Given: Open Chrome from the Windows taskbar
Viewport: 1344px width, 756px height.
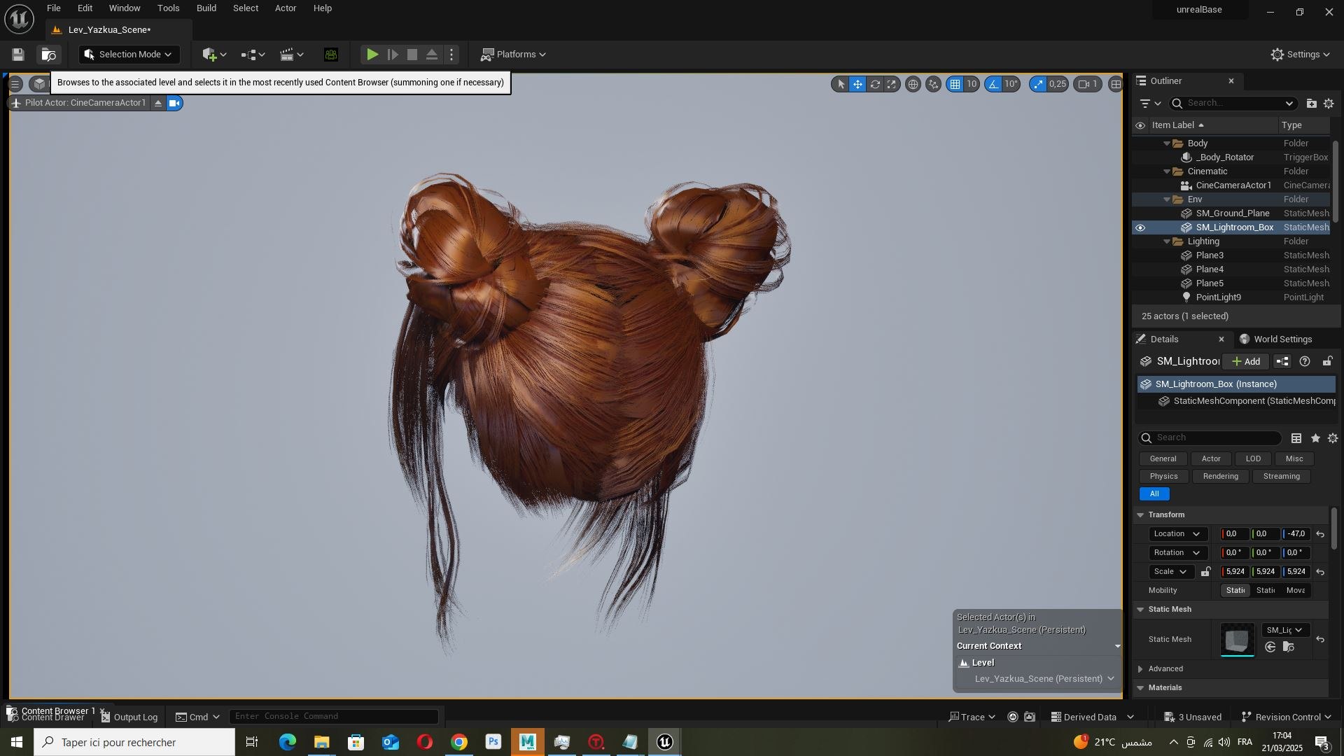Looking at the screenshot, I should (459, 743).
